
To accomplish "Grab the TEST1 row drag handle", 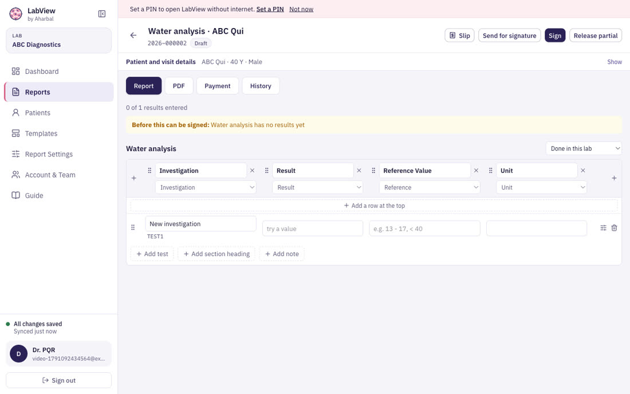I will tap(133, 227).
